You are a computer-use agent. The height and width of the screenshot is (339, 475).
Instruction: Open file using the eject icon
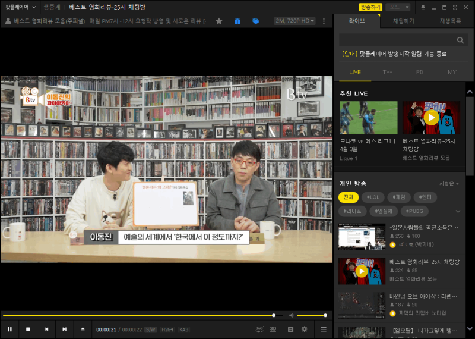tap(83, 329)
